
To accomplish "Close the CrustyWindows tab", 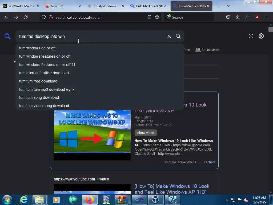I will [123, 6].
